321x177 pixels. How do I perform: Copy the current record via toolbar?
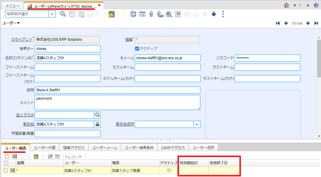pos(81,14)
